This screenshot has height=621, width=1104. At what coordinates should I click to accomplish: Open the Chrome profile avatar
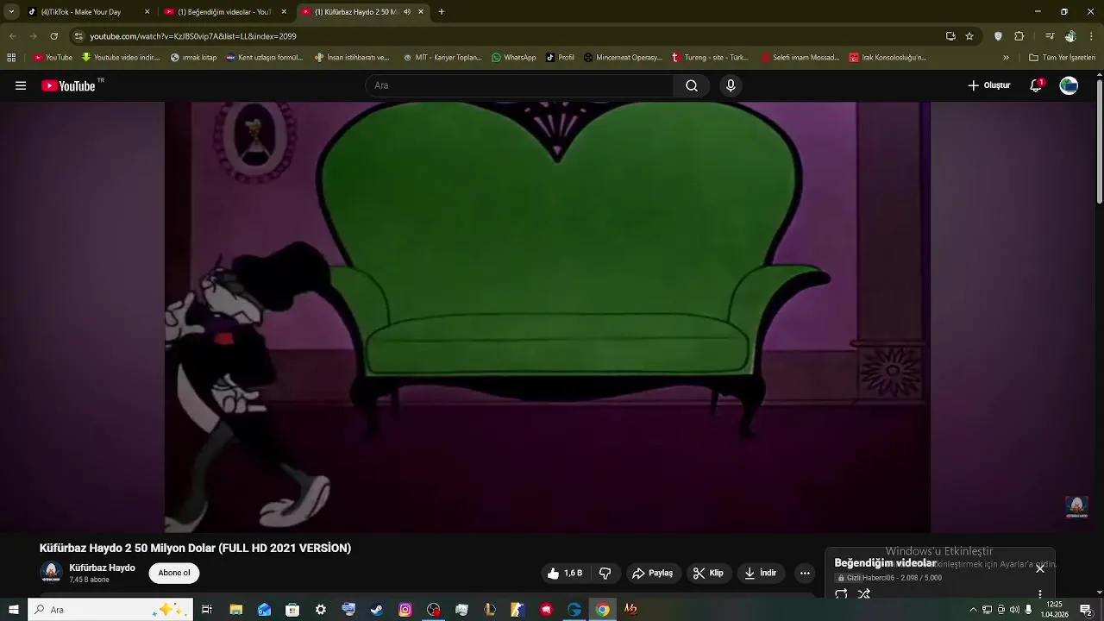tap(1070, 36)
